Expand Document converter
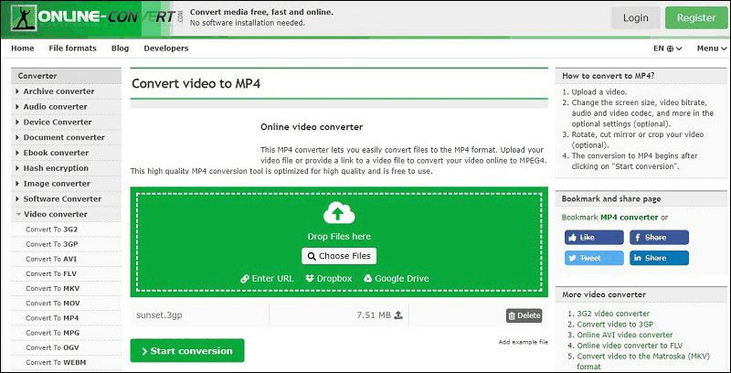731x373 pixels. (x=66, y=137)
